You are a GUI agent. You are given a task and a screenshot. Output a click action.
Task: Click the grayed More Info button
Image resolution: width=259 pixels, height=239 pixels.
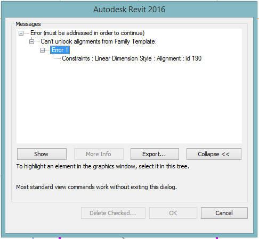click(99, 154)
